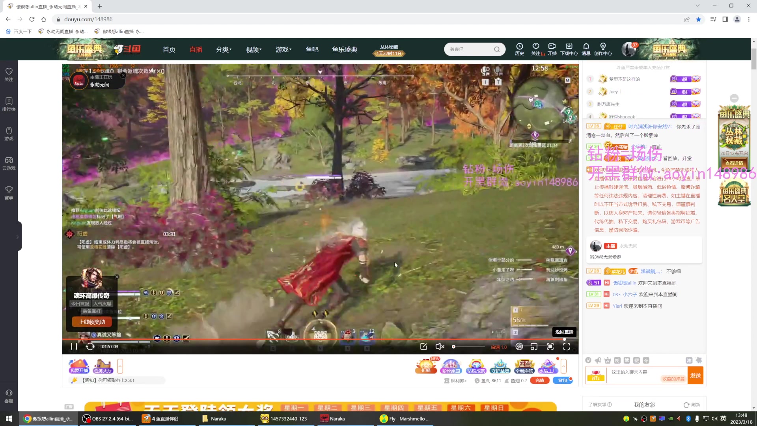Open 鱼吧 community
The image size is (757, 426).
(x=312, y=49)
